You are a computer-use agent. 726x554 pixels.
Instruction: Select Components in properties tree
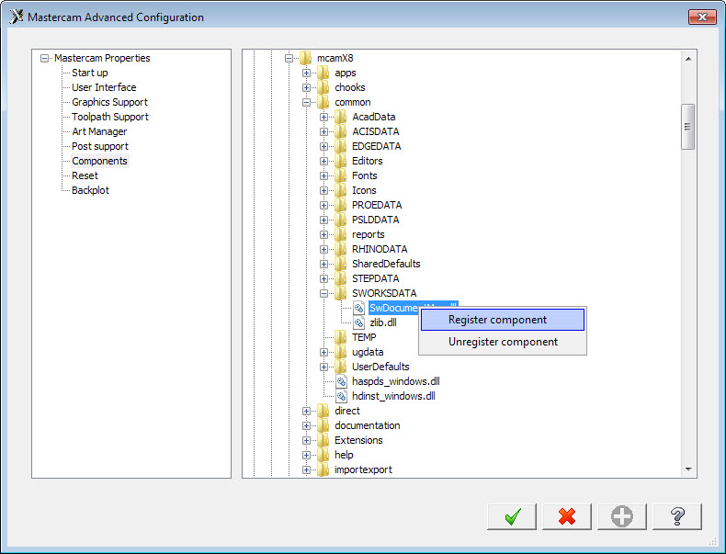click(x=99, y=161)
